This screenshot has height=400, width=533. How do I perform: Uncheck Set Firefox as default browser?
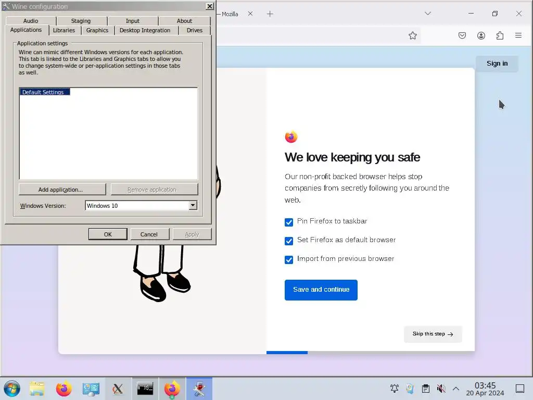click(289, 241)
